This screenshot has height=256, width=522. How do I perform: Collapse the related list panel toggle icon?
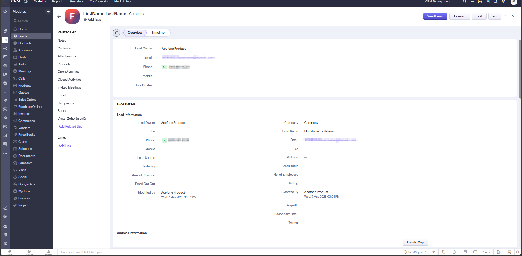point(116,33)
